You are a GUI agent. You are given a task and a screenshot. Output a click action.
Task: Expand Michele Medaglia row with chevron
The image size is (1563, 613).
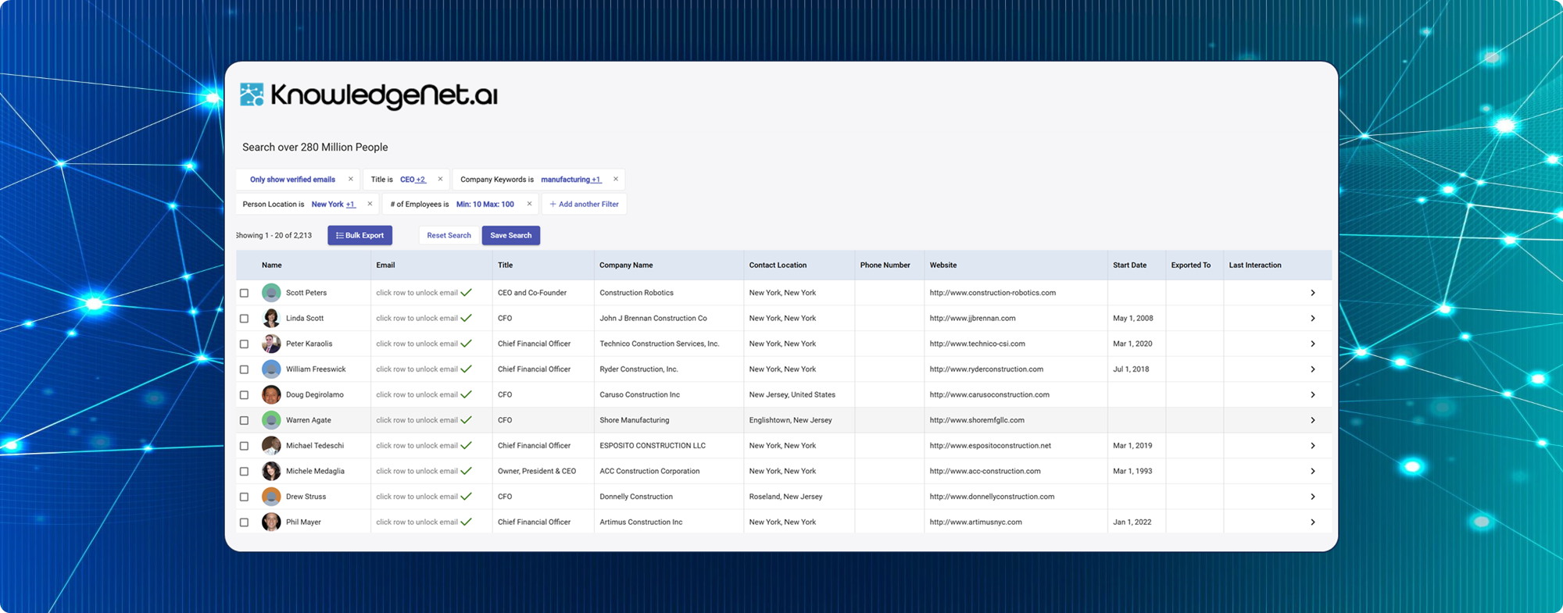tap(1313, 471)
